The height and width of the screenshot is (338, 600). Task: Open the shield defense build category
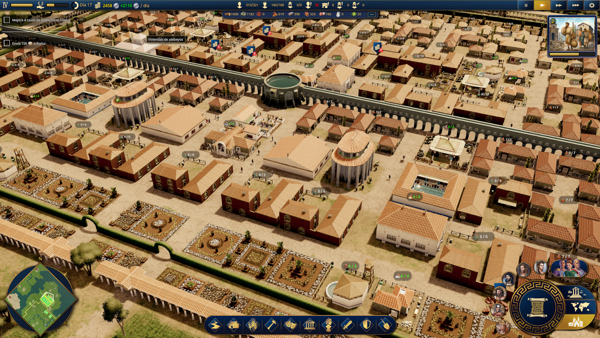pos(366,325)
